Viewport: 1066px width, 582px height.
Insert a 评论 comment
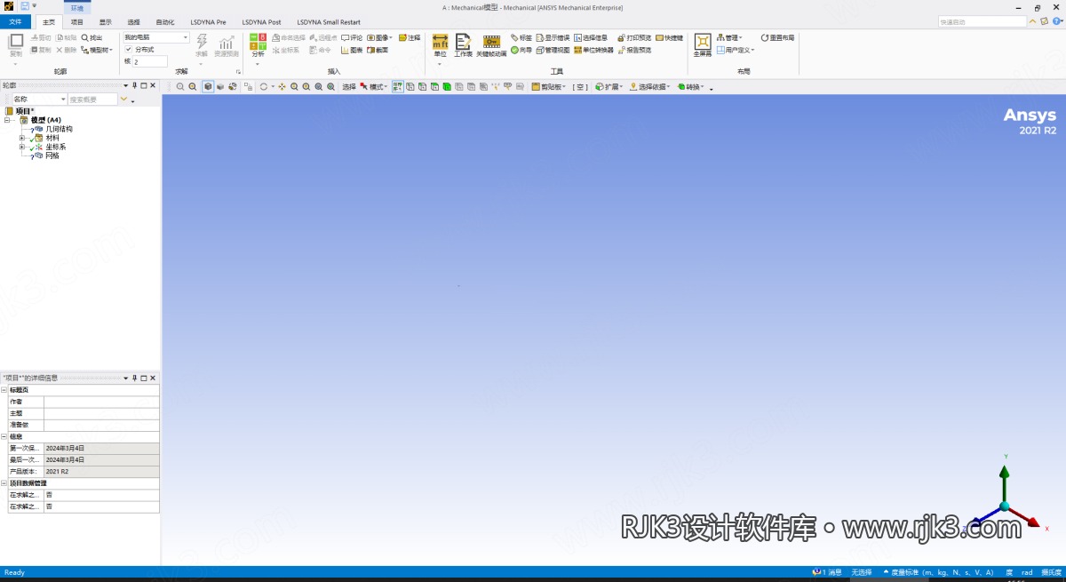(352, 38)
